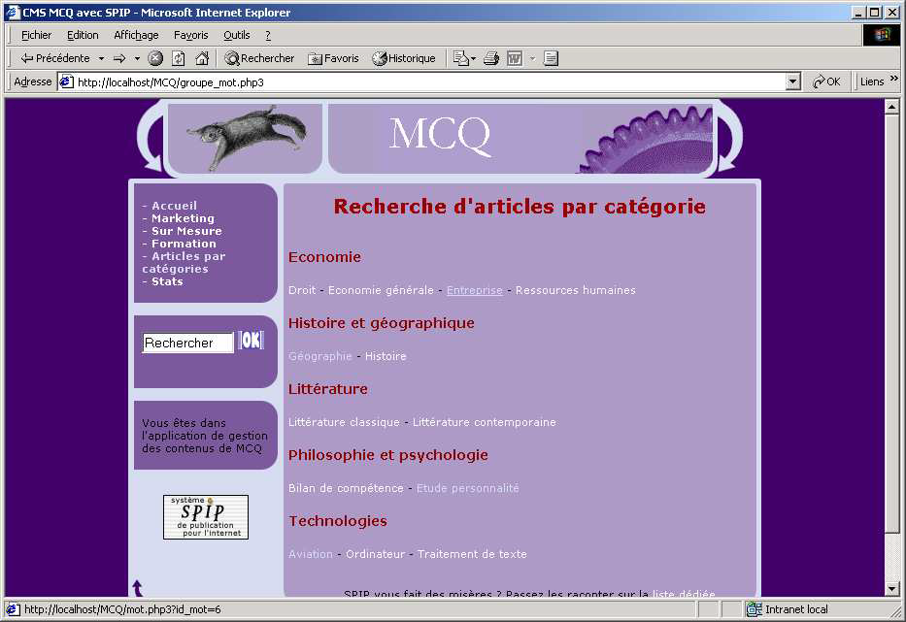Go to the home page icon
This screenshot has height=622, width=906.
pos(202,58)
